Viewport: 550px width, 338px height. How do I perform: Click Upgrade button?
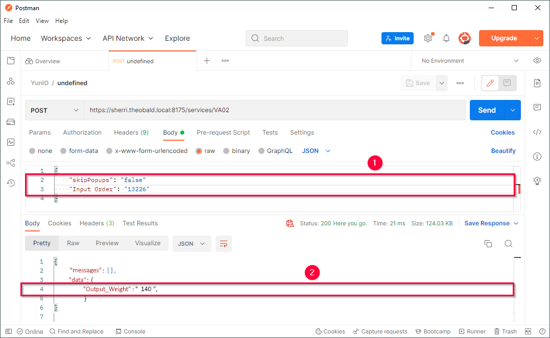(x=504, y=38)
